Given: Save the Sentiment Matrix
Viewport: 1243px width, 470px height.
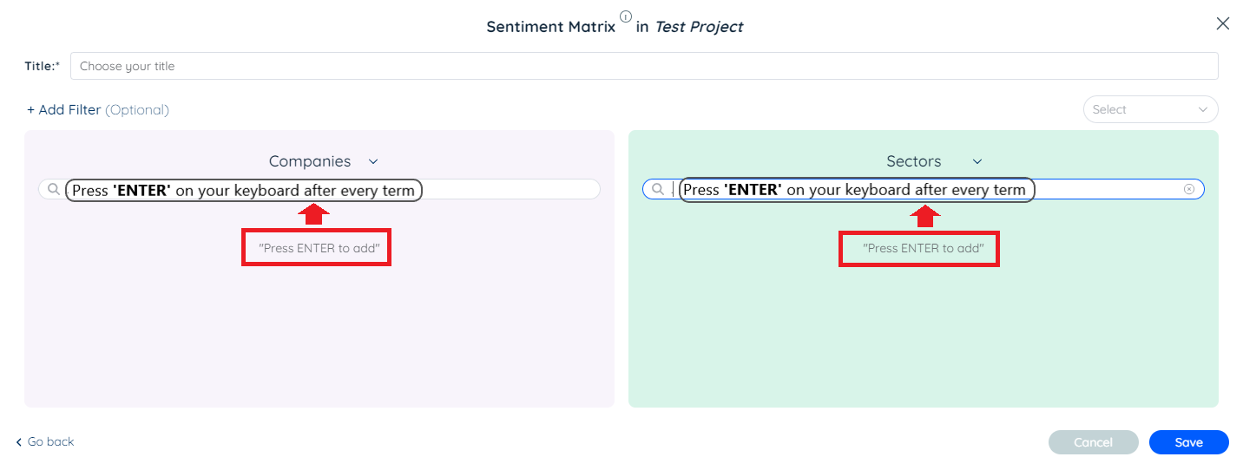Looking at the screenshot, I should click(x=1188, y=442).
